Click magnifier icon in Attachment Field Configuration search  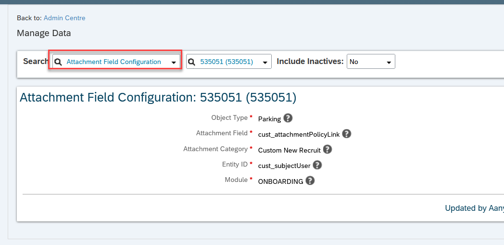click(58, 62)
